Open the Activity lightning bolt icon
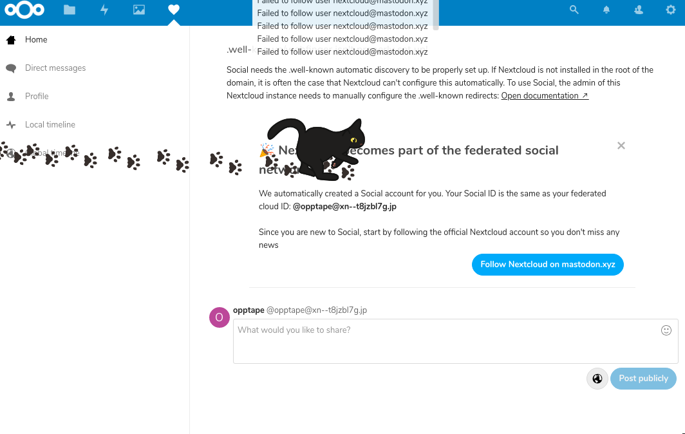 tap(104, 10)
